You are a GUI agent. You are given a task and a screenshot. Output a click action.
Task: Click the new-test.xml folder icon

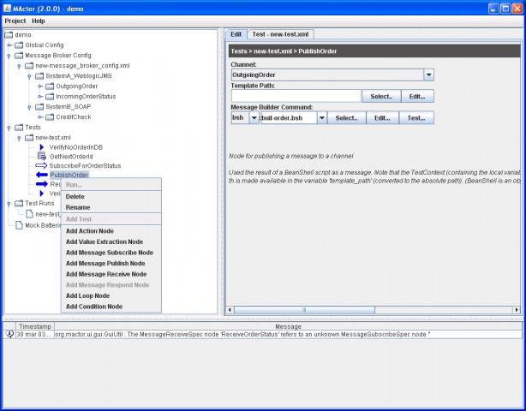tap(29, 138)
